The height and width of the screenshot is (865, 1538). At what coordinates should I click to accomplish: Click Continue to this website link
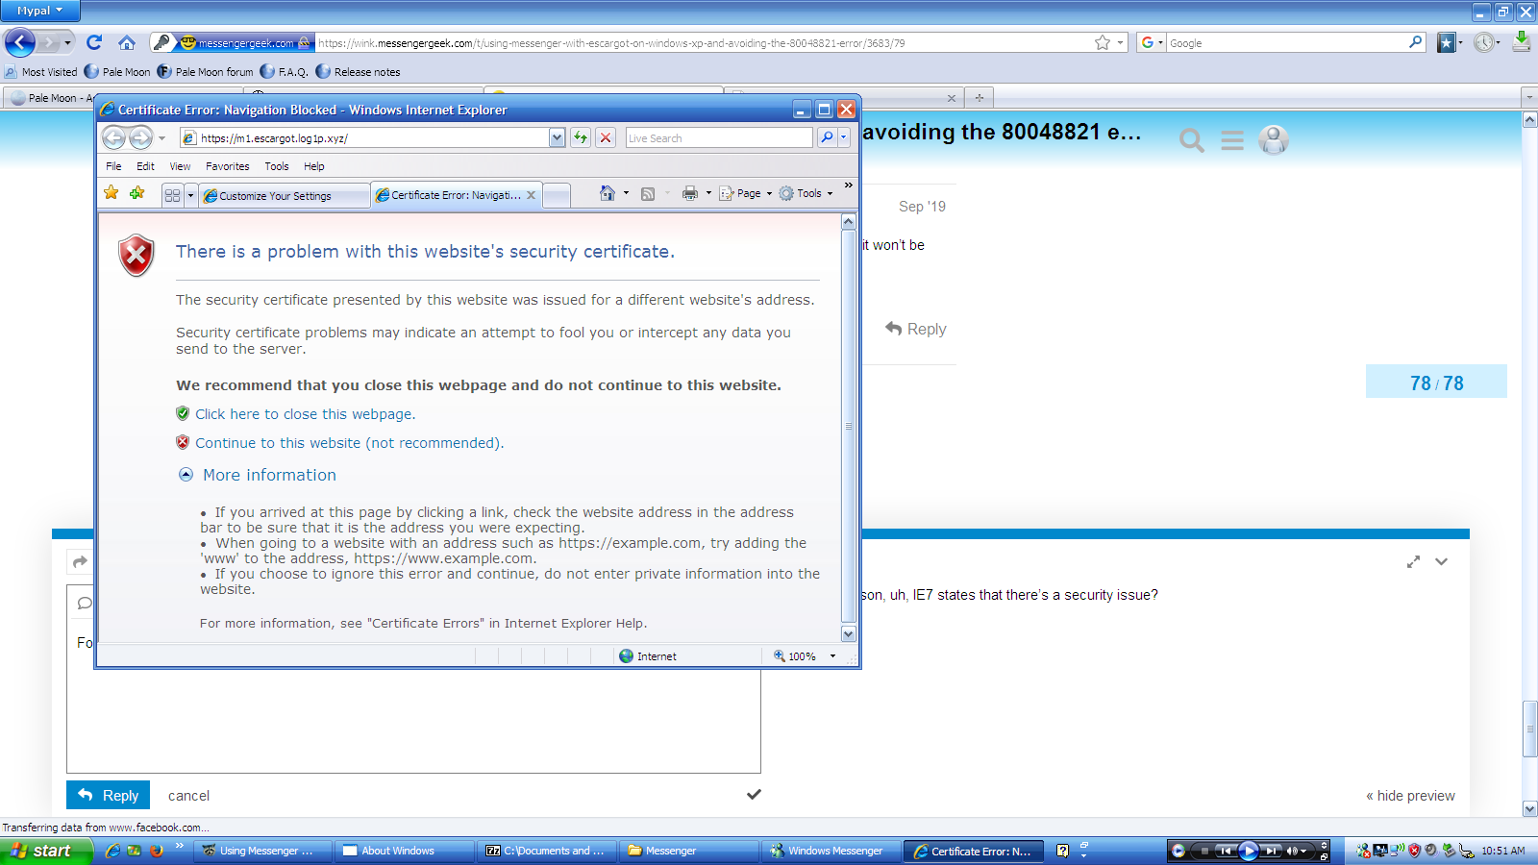[x=349, y=443]
